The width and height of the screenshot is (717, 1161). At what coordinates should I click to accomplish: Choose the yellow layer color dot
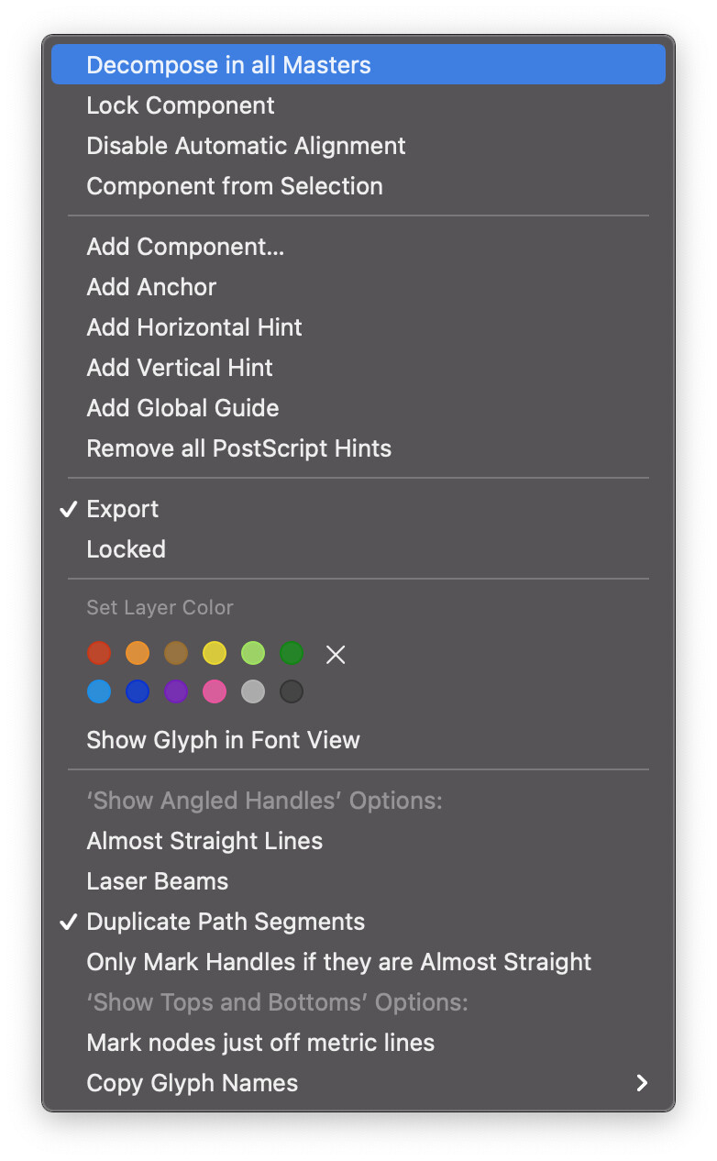tap(215, 653)
